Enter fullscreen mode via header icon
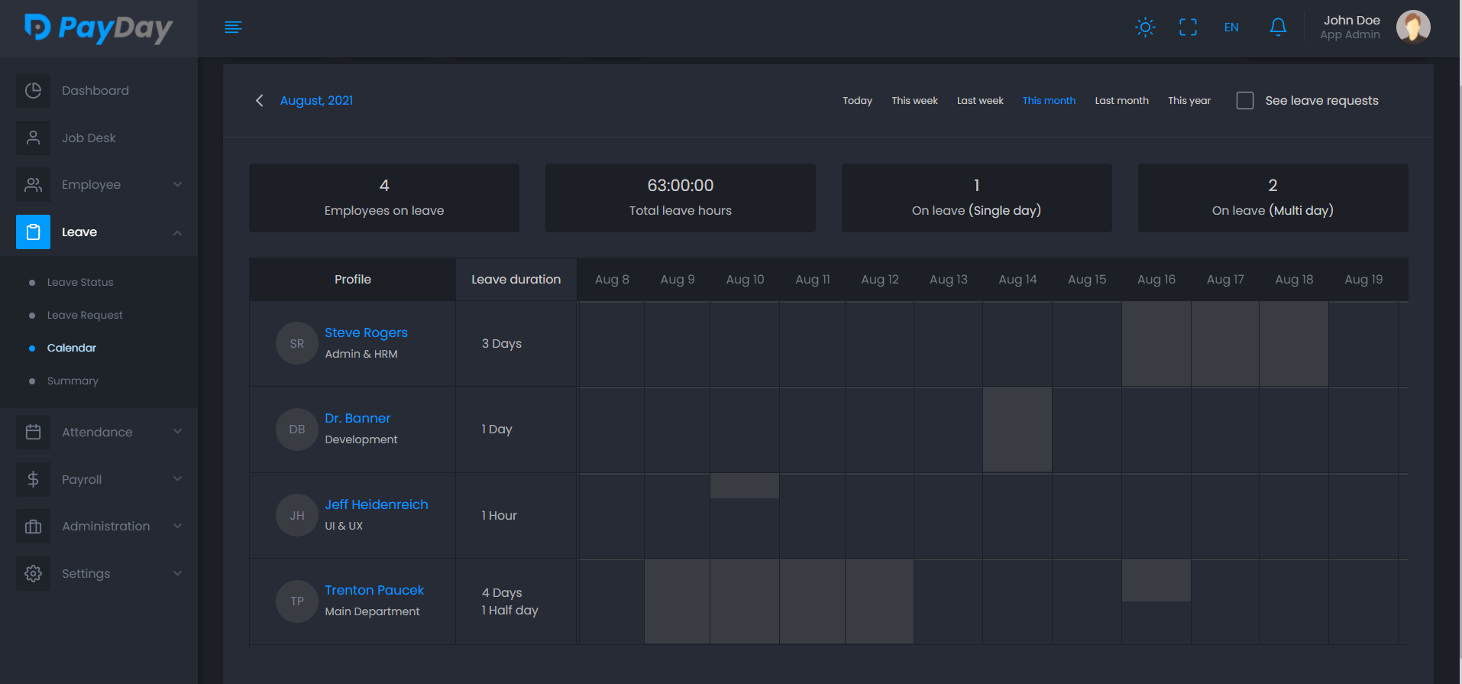This screenshot has width=1462, height=684. (x=1188, y=28)
